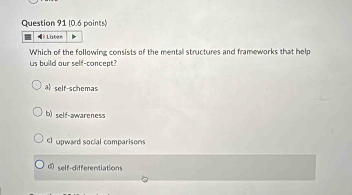Select radio button for option b
Screen dimensions: 352x195
(x=37, y=113)
